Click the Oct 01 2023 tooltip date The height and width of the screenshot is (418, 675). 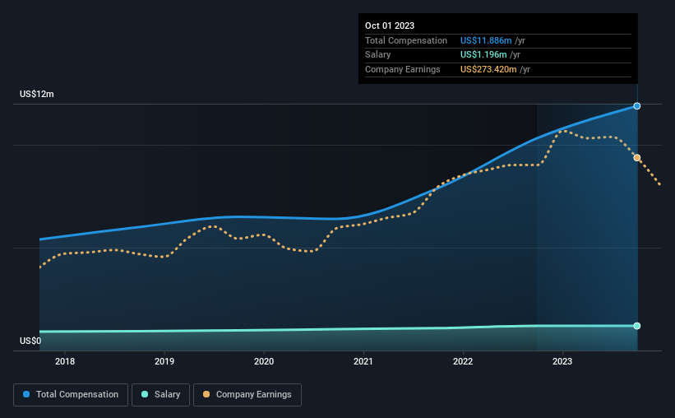tap(390, 26)
